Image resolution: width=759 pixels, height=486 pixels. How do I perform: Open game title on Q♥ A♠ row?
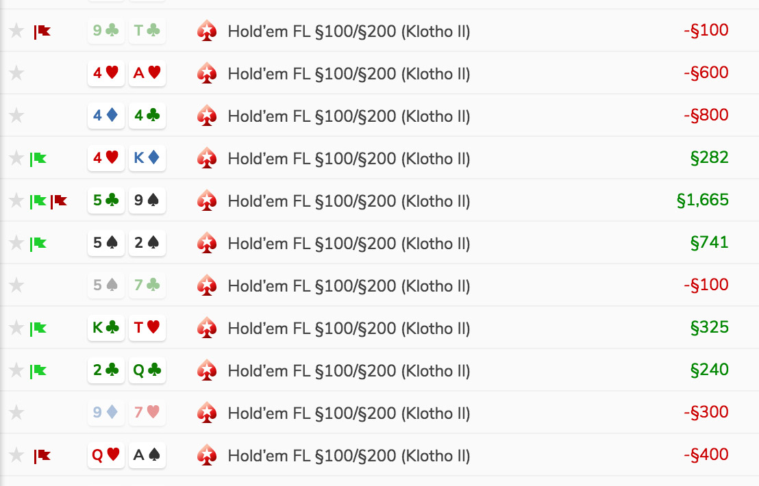click(349, 455)
